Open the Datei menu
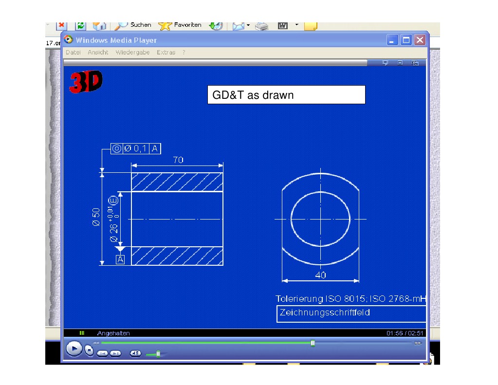This screenshot has height=385, width=498. coord(74,52)
